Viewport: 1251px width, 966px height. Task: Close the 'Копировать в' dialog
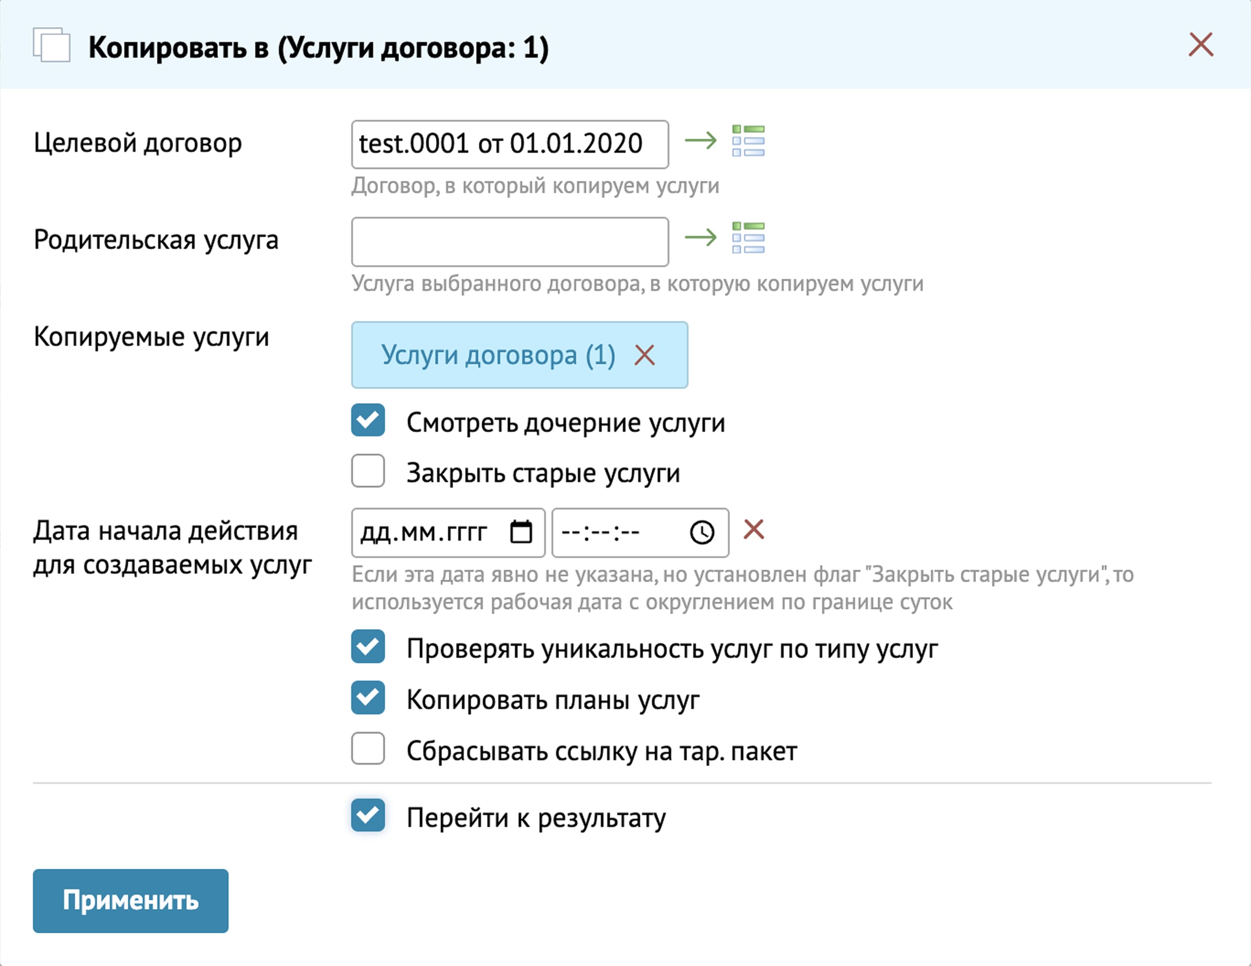1201,45
